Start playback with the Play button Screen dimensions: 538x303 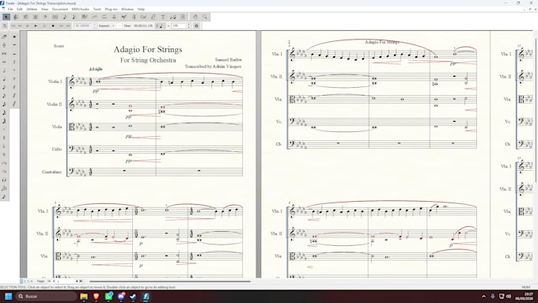click(x=36, y=26)
